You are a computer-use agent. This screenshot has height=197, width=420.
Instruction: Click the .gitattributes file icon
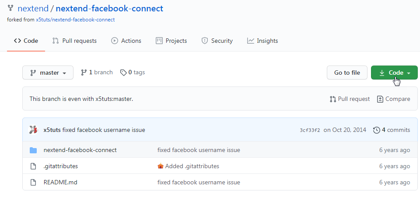coord(33,166)
